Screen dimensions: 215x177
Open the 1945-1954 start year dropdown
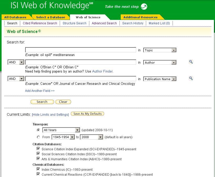(x=63, y=137)
